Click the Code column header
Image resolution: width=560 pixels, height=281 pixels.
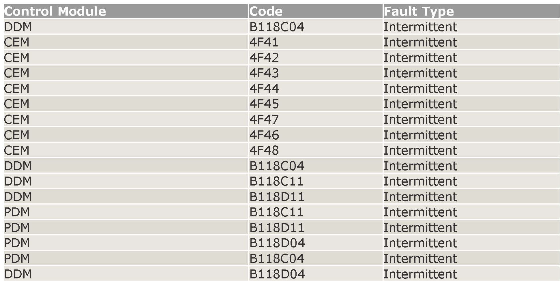click(266, 12)
